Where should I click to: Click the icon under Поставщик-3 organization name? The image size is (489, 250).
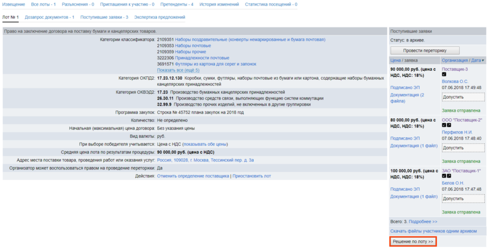pos(444,74)
